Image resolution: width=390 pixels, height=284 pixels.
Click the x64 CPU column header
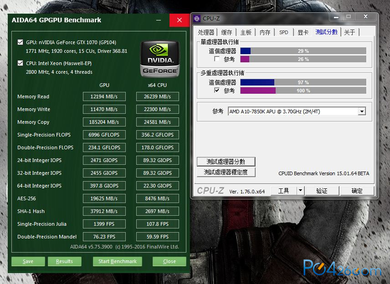157,85
